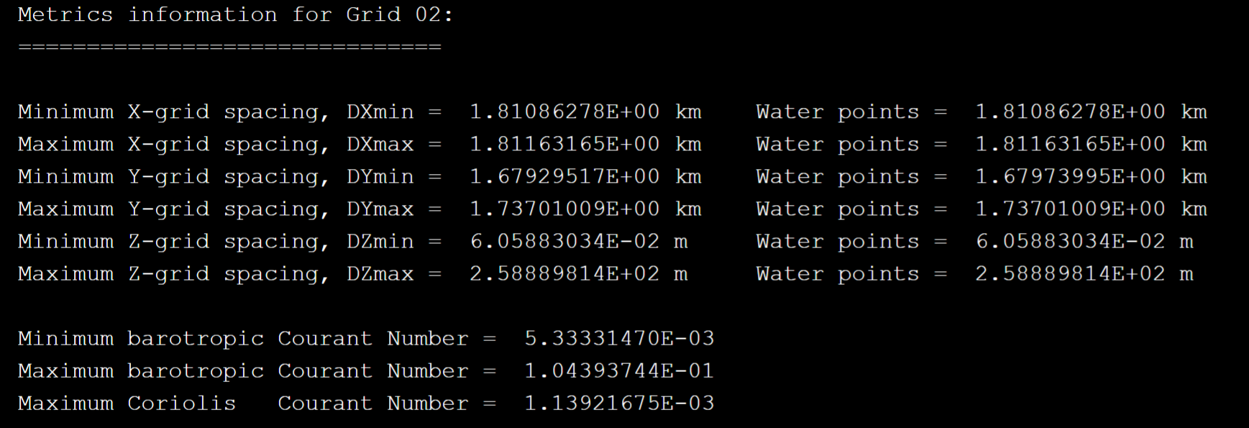Click the "Maximum Coriolis" label text
1249x428 pixels.
coord(127,403)
